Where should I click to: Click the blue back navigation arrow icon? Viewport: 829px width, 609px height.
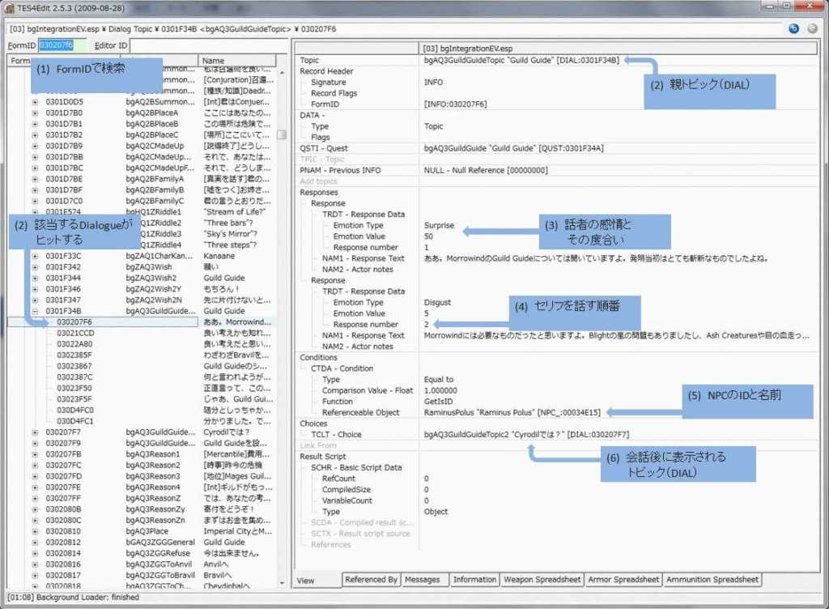point(795,28)
